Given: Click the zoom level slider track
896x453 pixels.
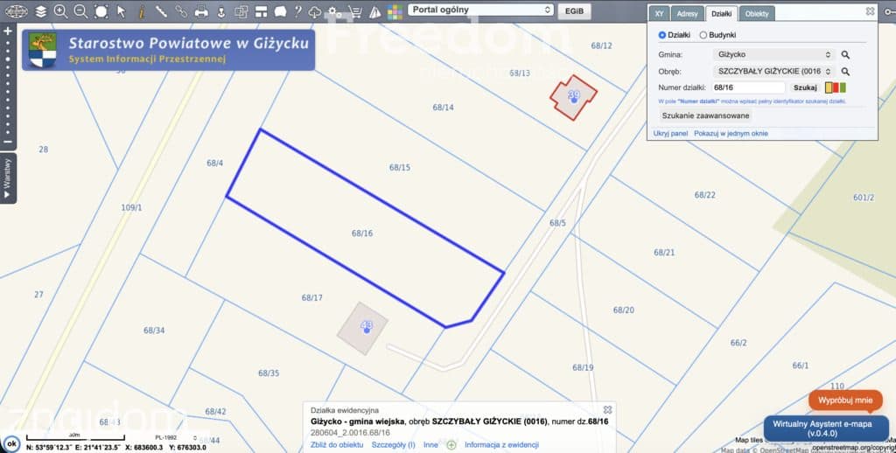Looking at the screenshot, I should (x=7, y=87).
